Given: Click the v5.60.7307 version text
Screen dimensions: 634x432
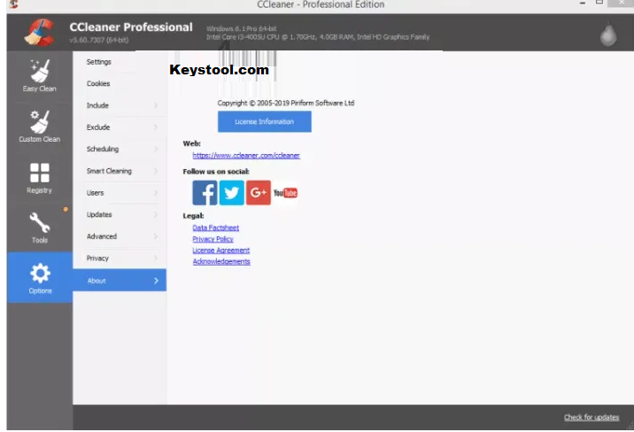Looking at the screenshot, I should pos(99,40).
